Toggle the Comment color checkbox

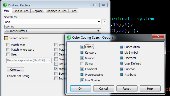[82, 69]
